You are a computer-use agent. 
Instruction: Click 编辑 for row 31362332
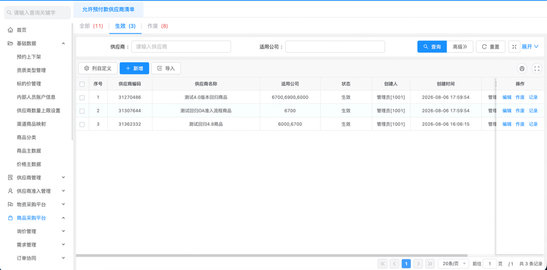[x=507, y=124]
